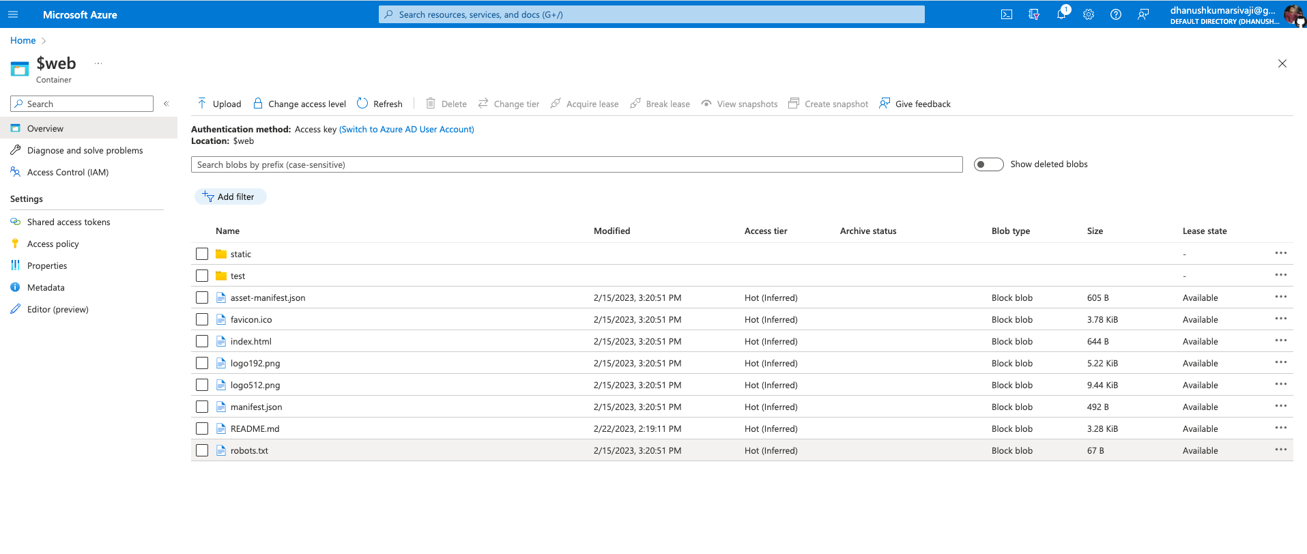Check the robots.txt row checkbox
This screenshot has height=554, width=1307.
(x=202, y=450)
